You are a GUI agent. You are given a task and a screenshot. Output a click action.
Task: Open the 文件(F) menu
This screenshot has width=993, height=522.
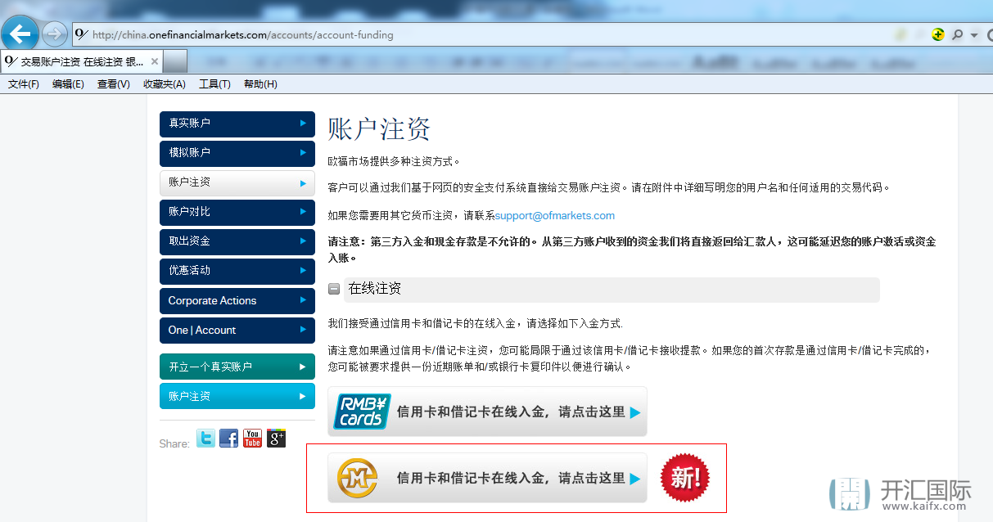(x=24, y=84)
